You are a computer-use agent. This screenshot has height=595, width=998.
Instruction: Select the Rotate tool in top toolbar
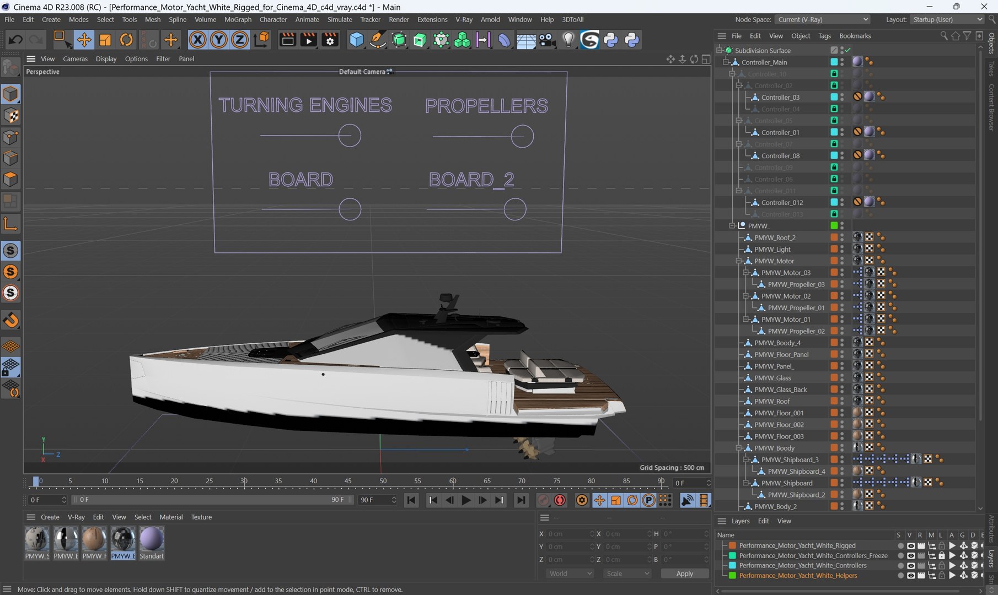[x=126, y=40]
